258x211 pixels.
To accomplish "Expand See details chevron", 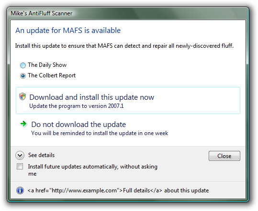I will tap(20, 155).
